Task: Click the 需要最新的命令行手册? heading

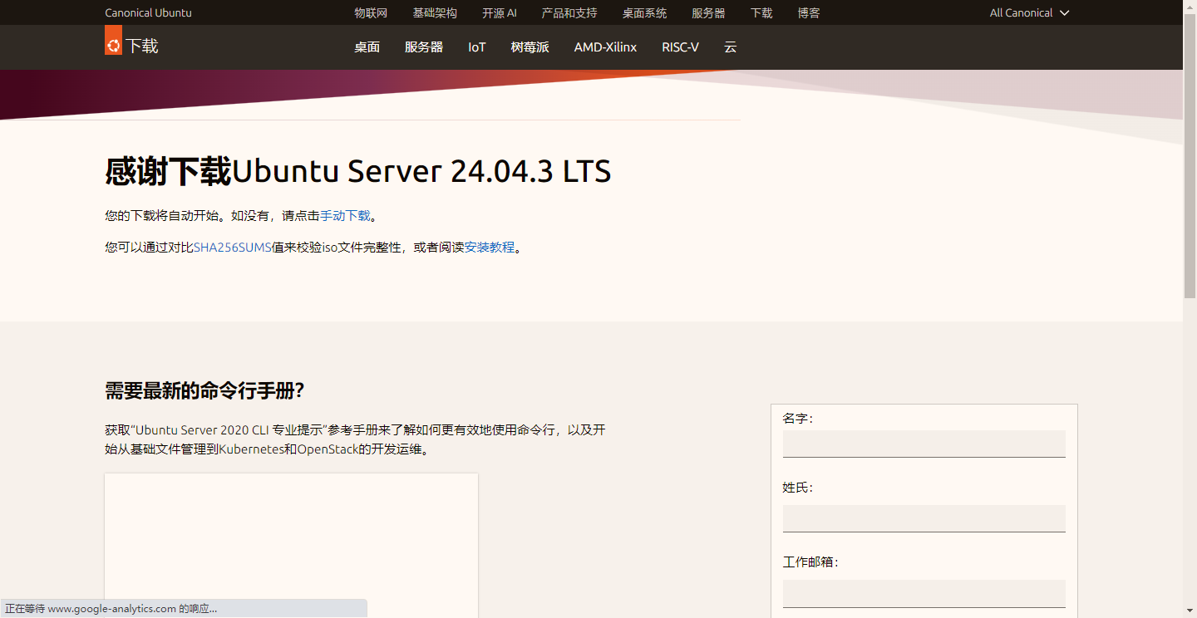Action: coord(204,390)
